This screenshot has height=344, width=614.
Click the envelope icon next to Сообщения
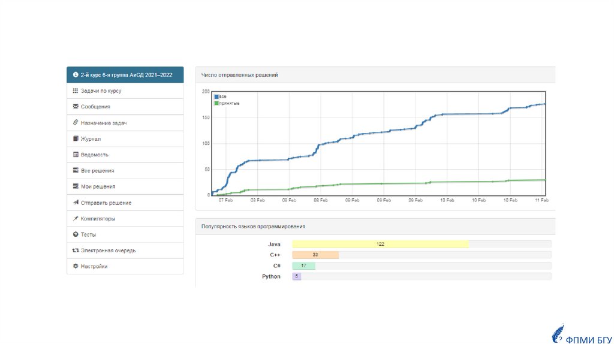[75, 107]
